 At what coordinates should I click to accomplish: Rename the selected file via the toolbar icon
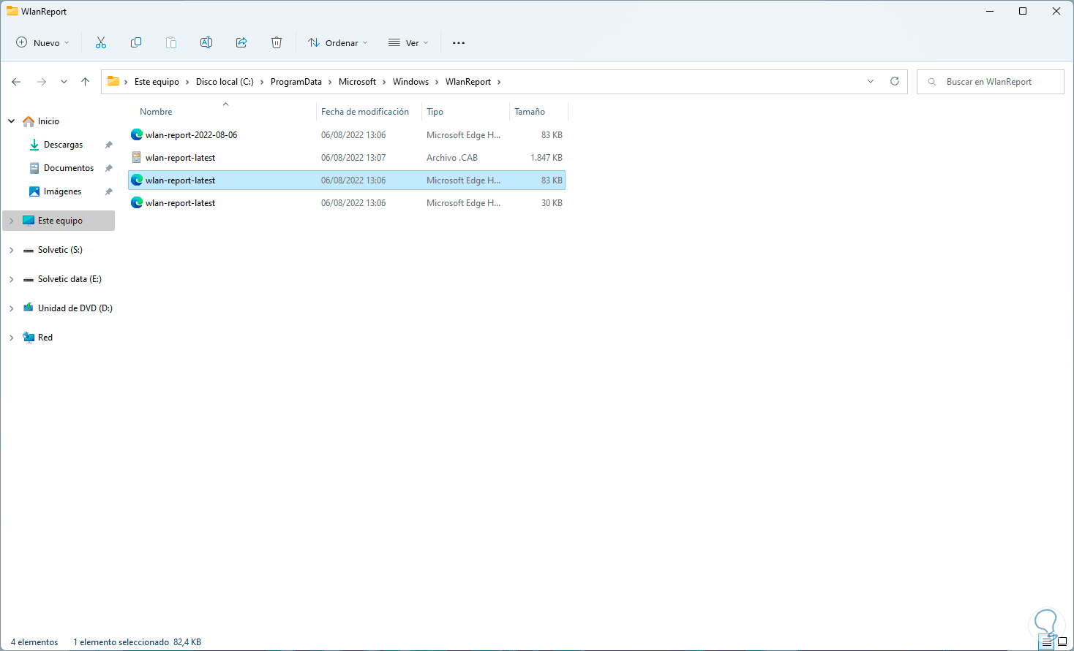206,43
